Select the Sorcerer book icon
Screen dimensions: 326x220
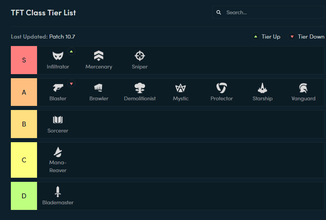coord(58,120)
